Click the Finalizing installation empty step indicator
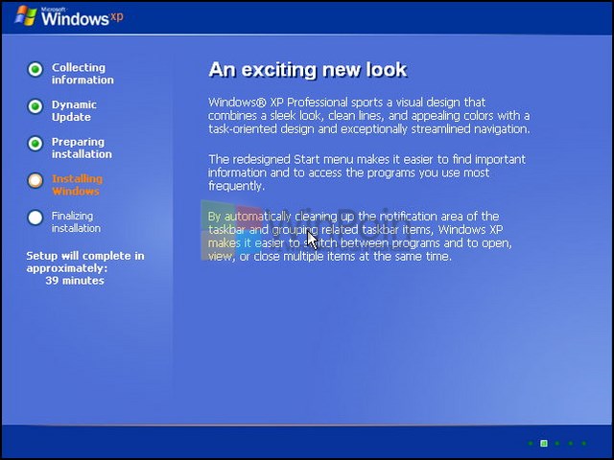The width and height of the screenshot is (614, 460). pos(35,218)
